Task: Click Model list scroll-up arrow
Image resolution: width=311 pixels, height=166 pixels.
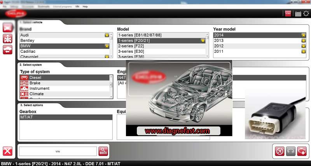Action: [x=207, y=34]
